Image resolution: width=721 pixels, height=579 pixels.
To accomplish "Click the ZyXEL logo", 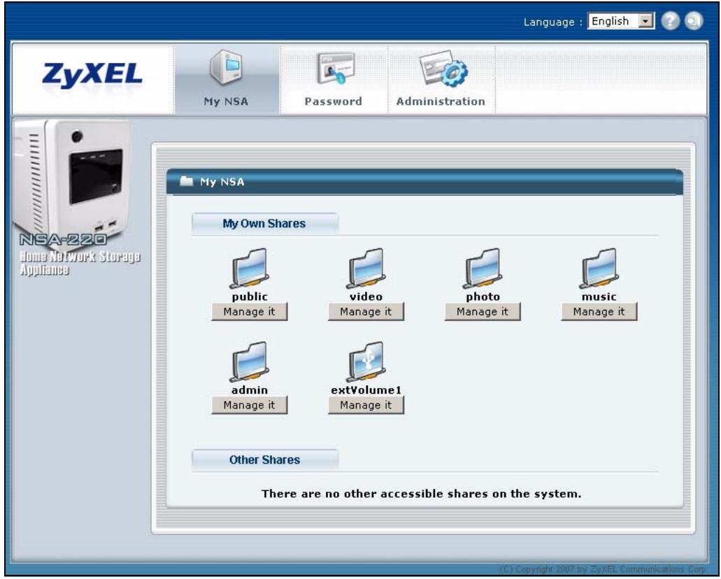I will [92, 76].
